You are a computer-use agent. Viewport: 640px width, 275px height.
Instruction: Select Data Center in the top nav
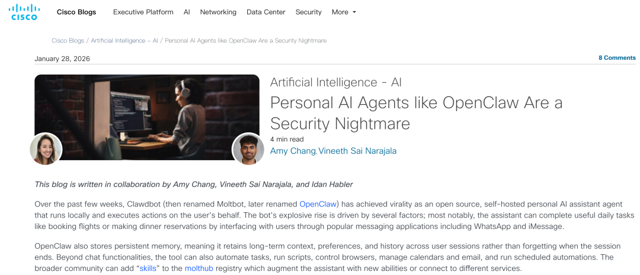tap(265, 12)
